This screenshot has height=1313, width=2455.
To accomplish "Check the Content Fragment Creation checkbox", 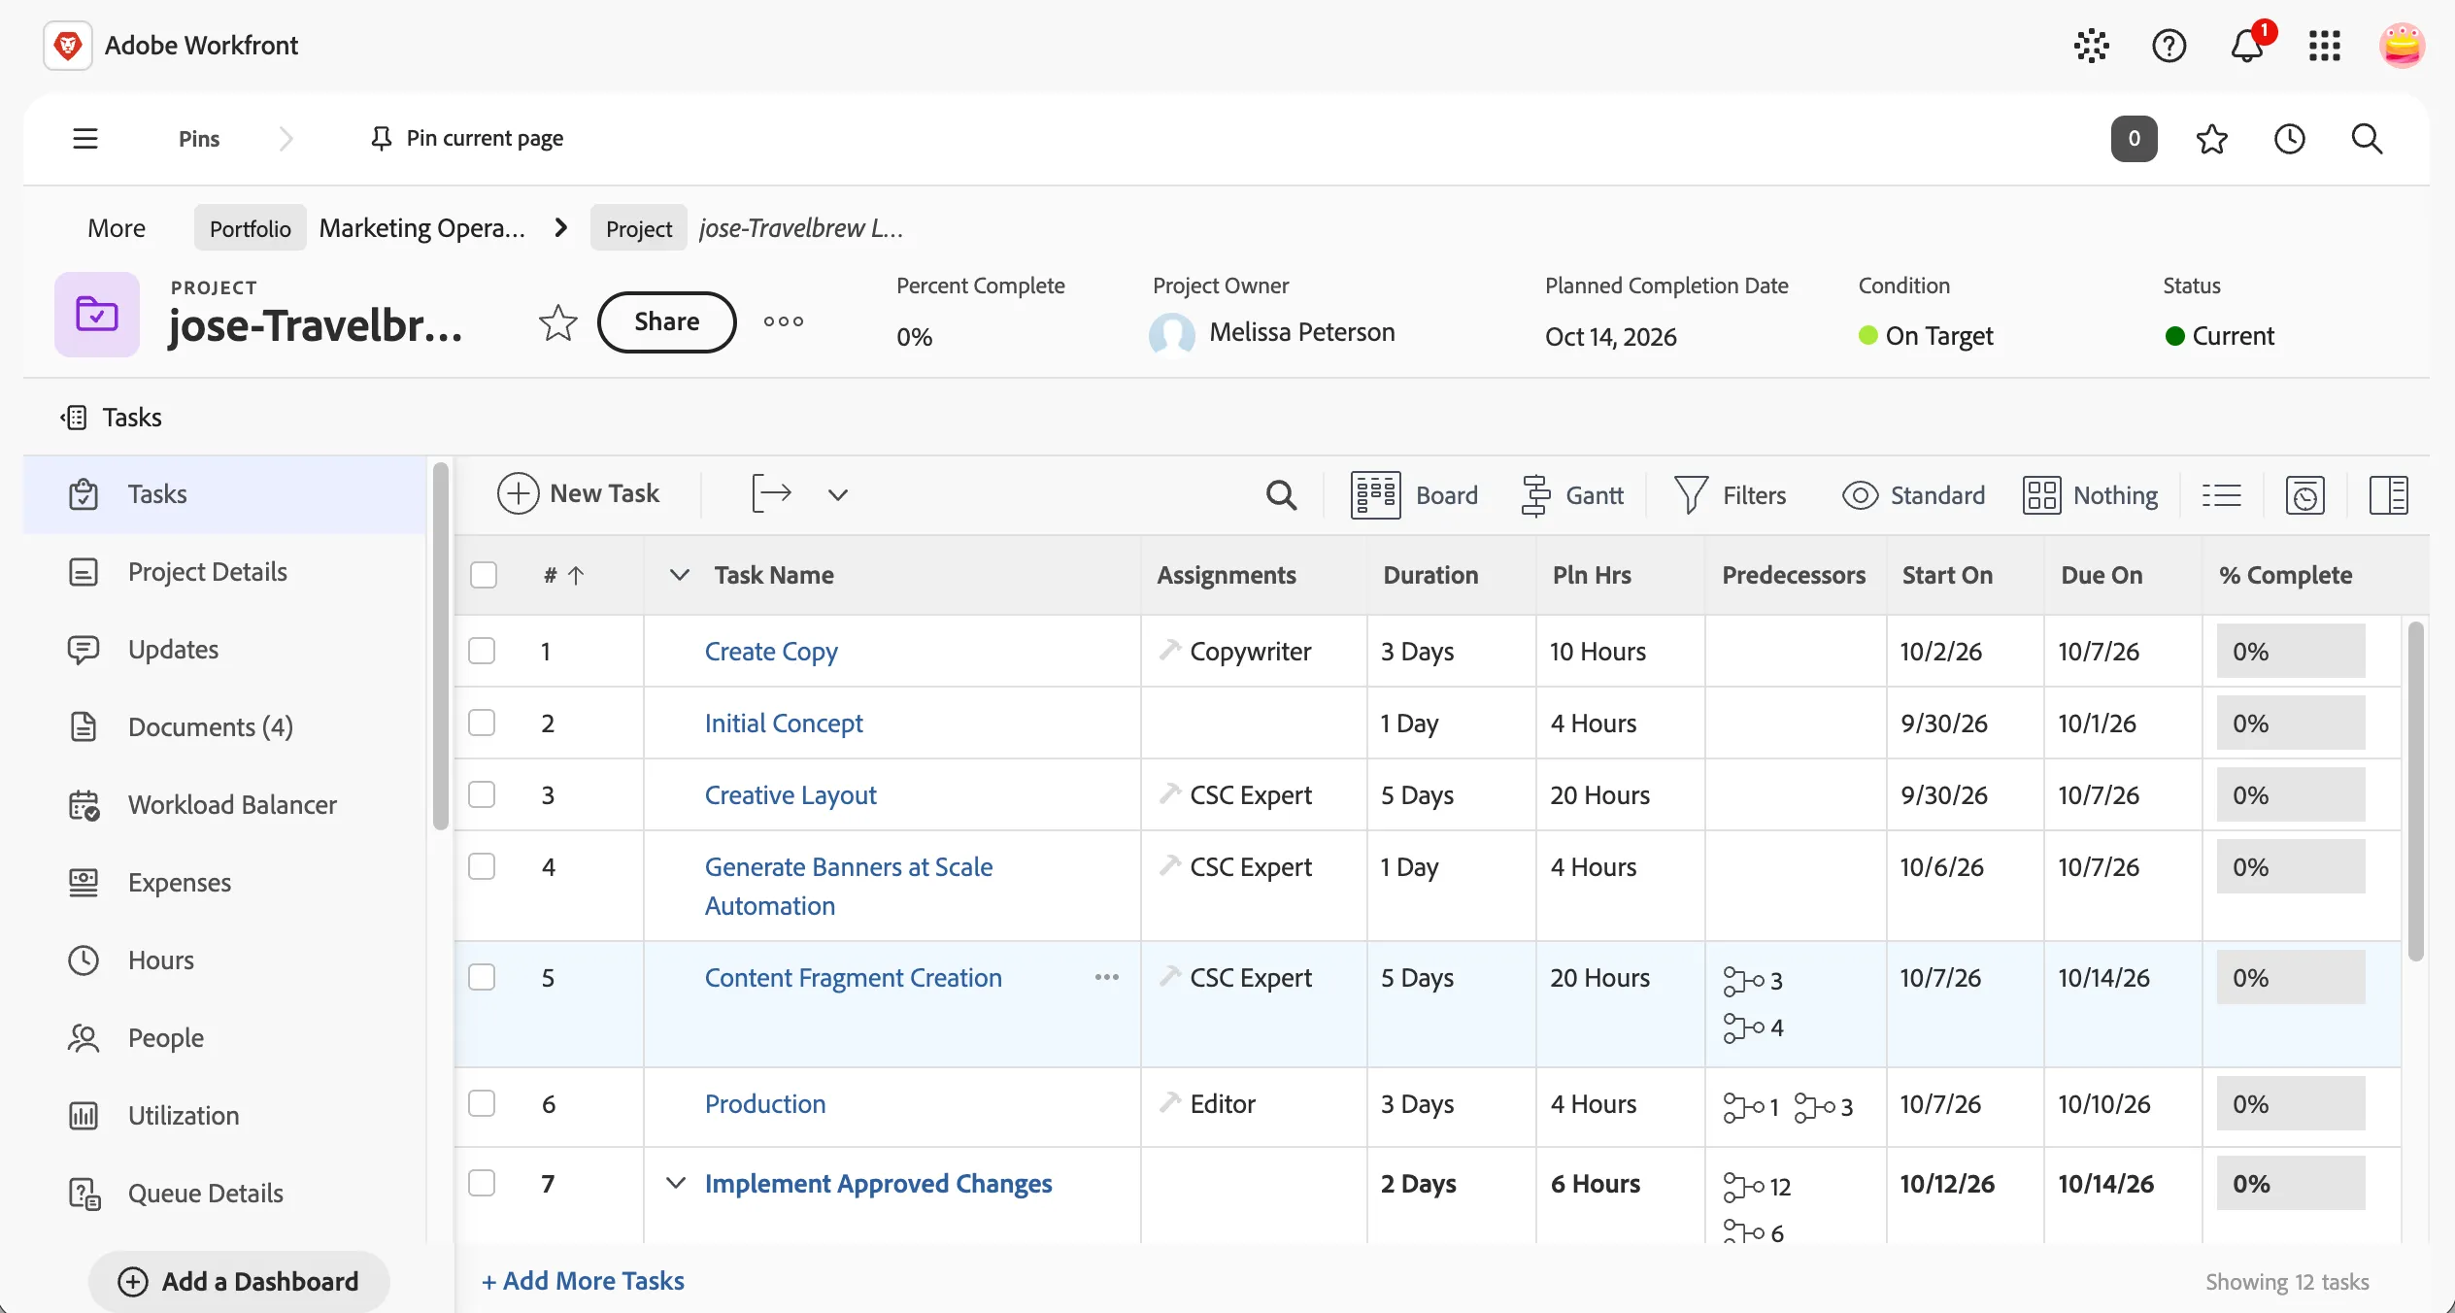I will pos(482,977).
